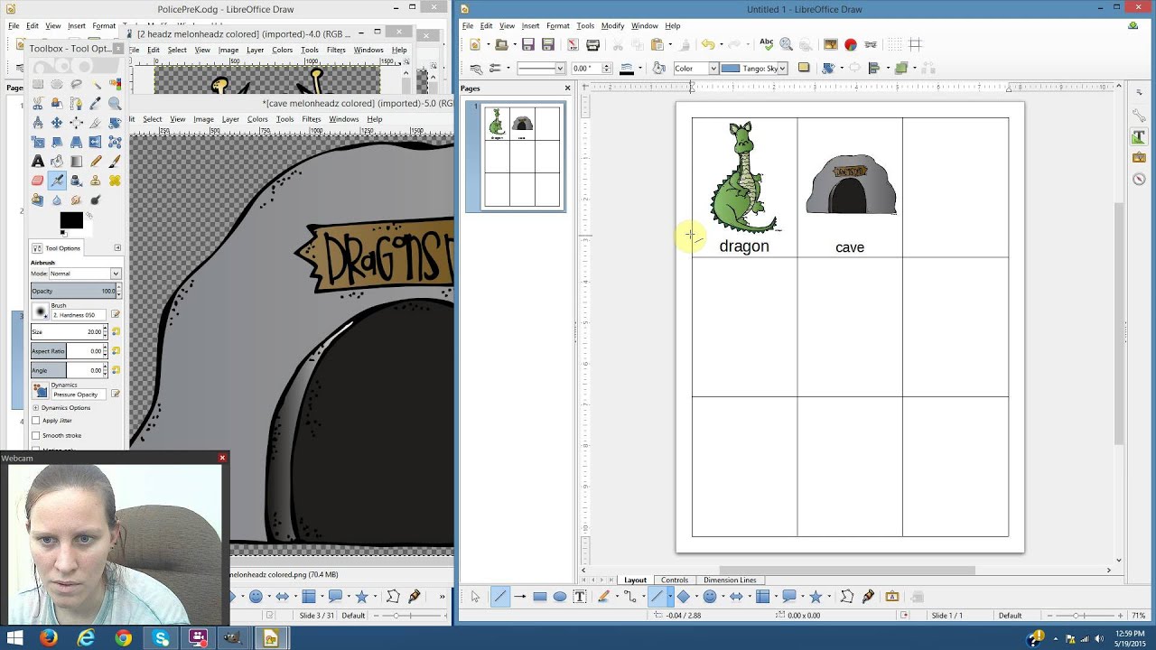Select the Zoom magnifier tool in GIMP toolbox
The image size is (1156, 650).
point(115,103)
